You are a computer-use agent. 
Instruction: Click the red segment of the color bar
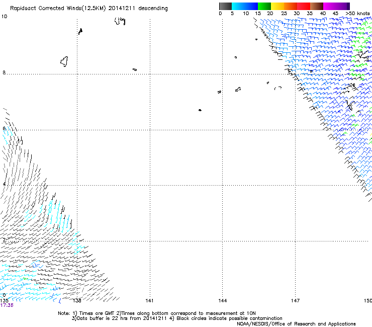(x=304, y=6)
